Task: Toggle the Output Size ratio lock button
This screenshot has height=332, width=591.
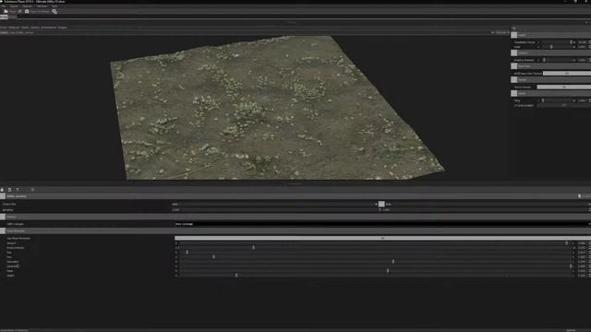Action: 381,204
